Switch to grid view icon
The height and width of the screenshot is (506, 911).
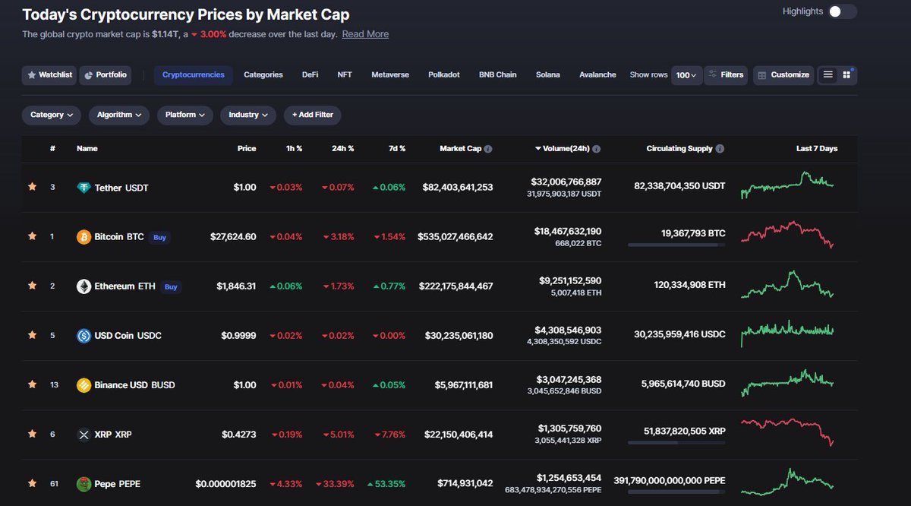[846, 74]
